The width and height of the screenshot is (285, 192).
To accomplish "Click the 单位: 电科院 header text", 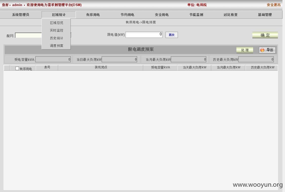I will click(x=197, y=5).
